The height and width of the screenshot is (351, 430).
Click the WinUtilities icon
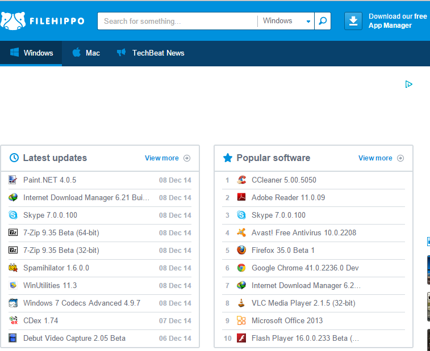[13, 285]
